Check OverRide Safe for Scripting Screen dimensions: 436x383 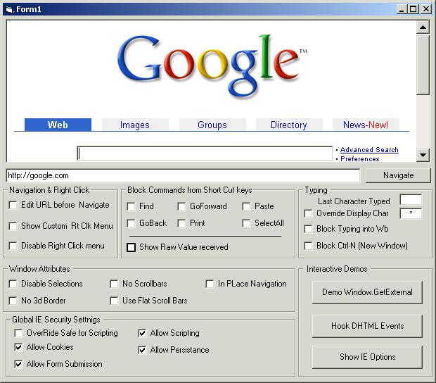tap(18, 333)
